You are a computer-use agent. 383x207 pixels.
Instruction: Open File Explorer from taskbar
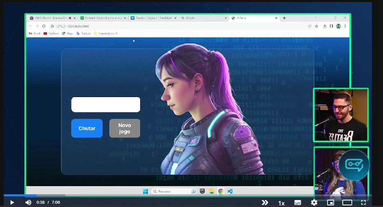(x=212, y=191)
